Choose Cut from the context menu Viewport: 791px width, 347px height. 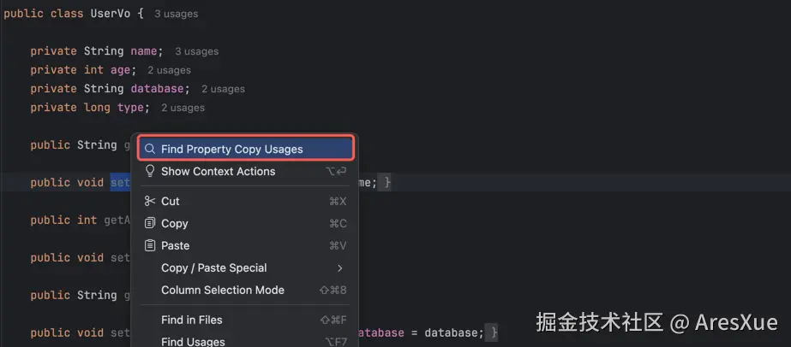[x=171, y=201]
